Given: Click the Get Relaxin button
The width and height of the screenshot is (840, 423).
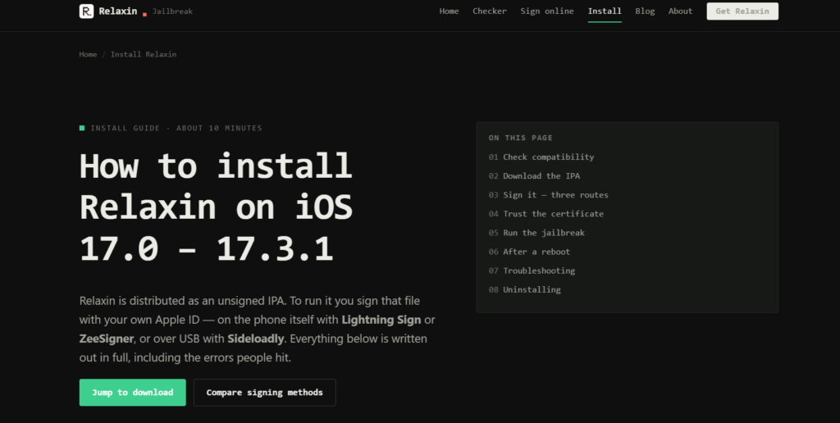Looking at the screenshot, I should (742, 11).
